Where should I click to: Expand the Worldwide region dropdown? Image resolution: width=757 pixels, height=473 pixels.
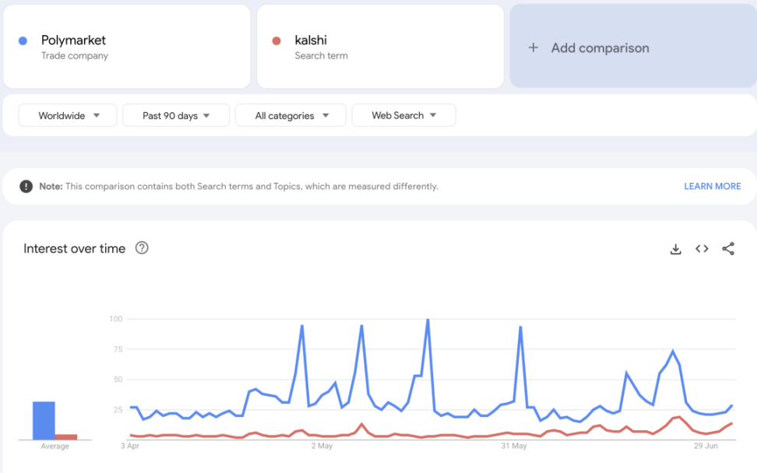[68, 115]
